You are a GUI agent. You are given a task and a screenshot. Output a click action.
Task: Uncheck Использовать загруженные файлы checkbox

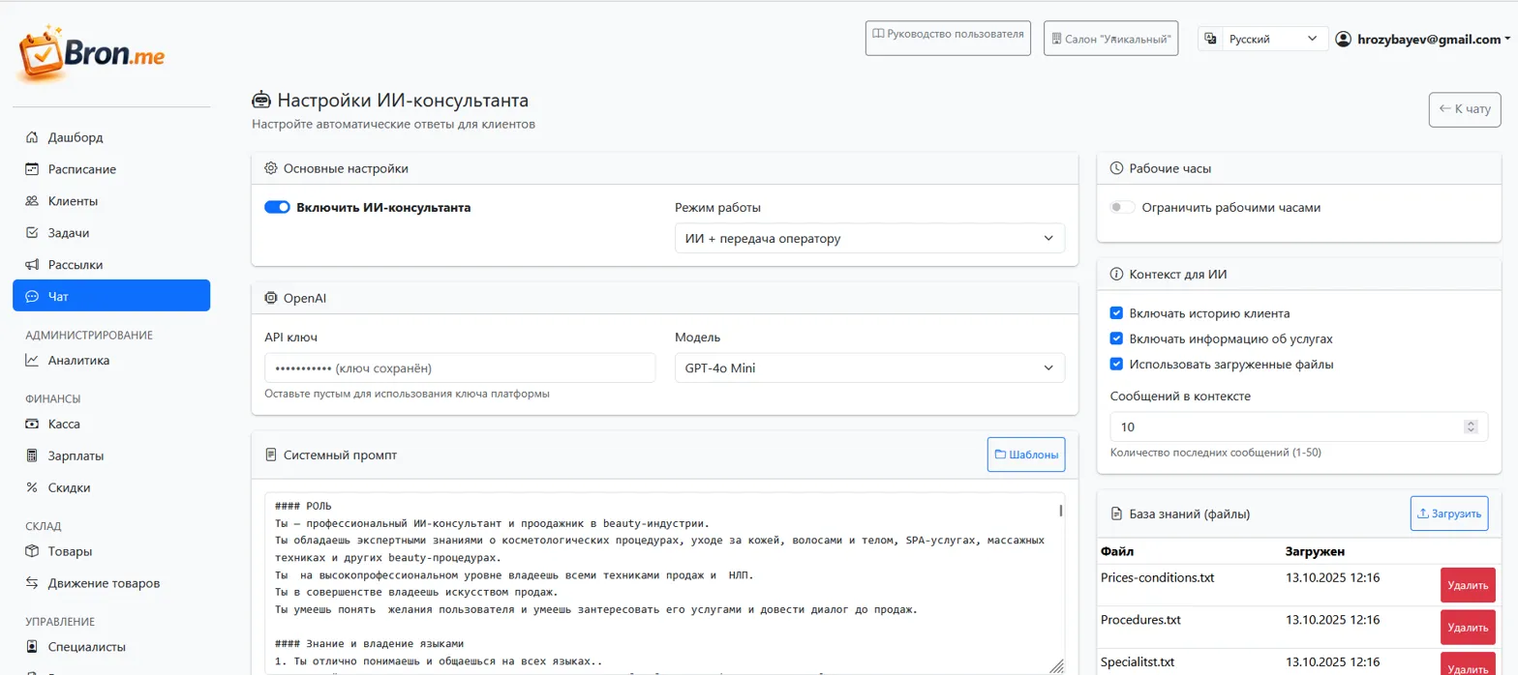tap(1116, 365)
